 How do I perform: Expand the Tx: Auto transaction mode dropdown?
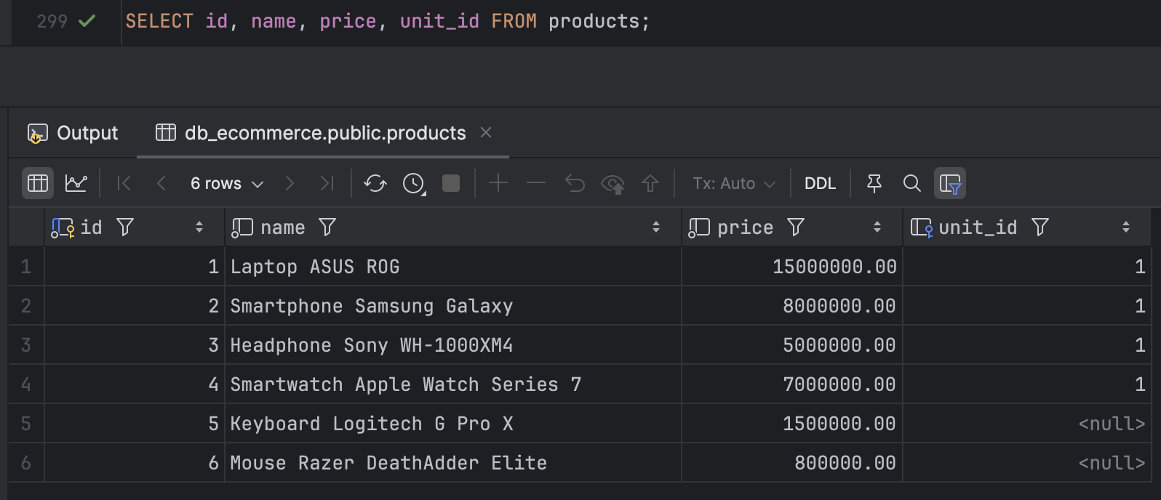[733, 183]
